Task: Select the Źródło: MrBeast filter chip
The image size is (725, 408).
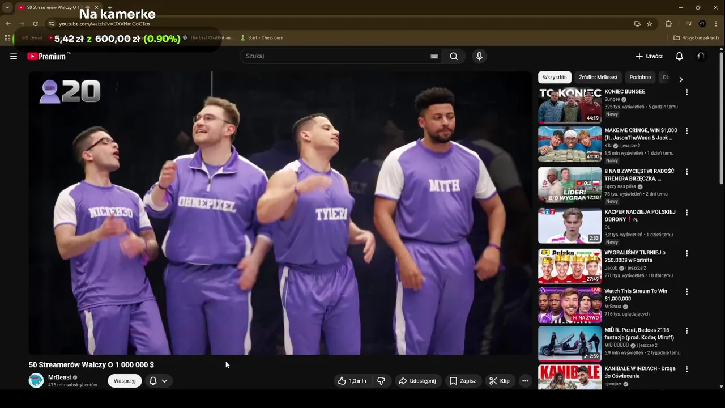Action: tap(598, 78)
